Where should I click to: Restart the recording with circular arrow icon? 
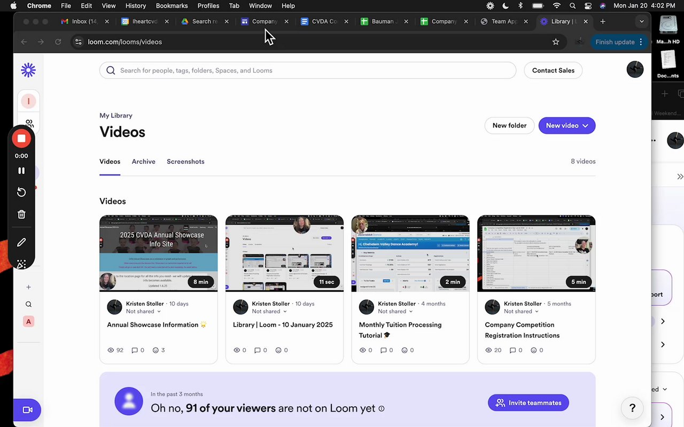[x=21, y=192]
